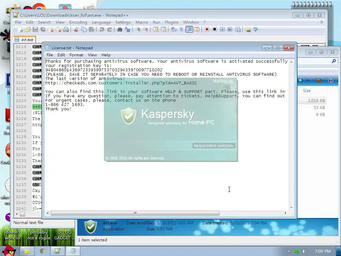Toggle synchronized horizontal scrolling icon

(163, 29)
